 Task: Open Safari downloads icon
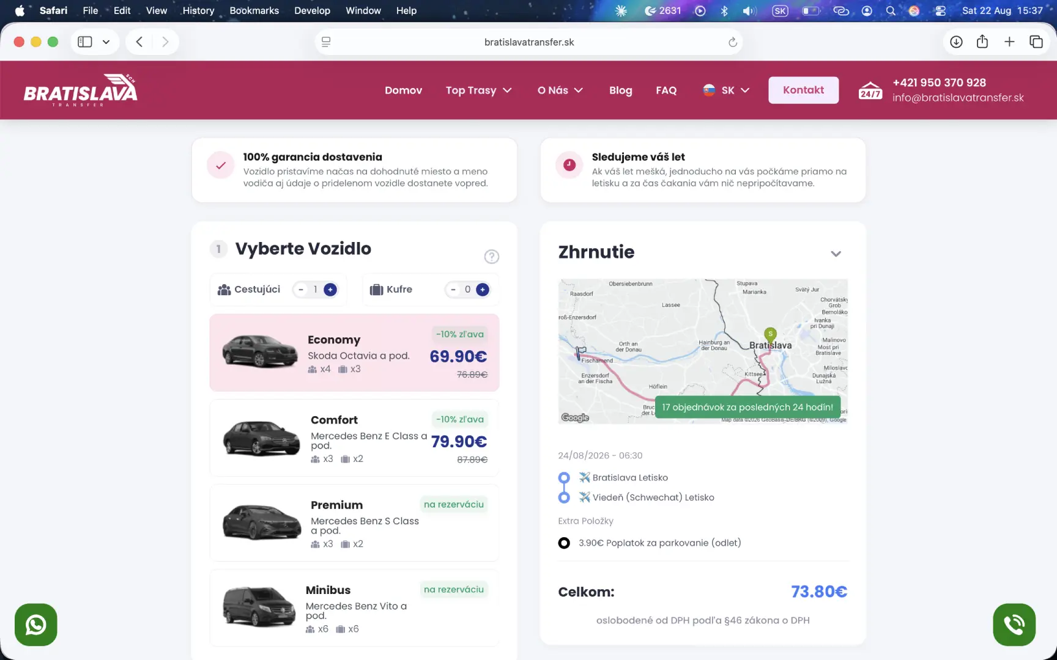click(x=956, y=42)
